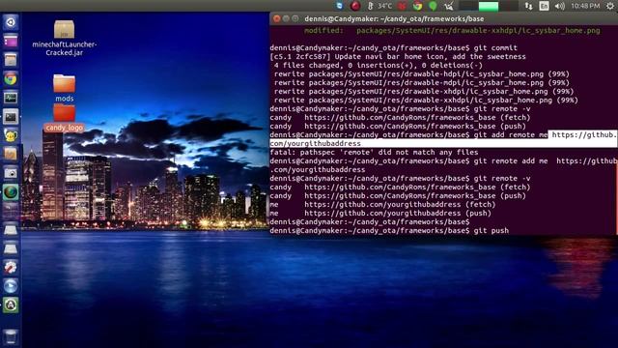
Task: Open the blue media player dock icon
Action: click(11, 286)
